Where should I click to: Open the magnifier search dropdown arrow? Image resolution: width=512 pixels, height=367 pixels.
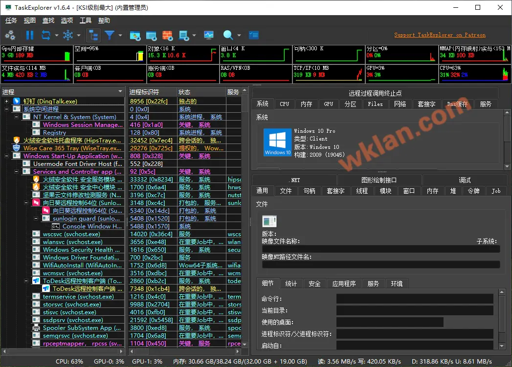pyautogui.click(x=239, y=35)
